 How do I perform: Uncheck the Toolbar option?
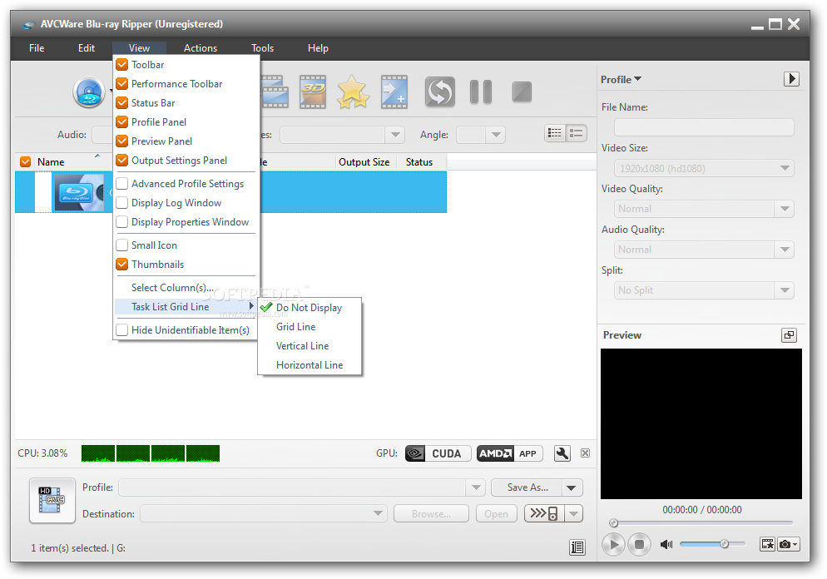121,65
